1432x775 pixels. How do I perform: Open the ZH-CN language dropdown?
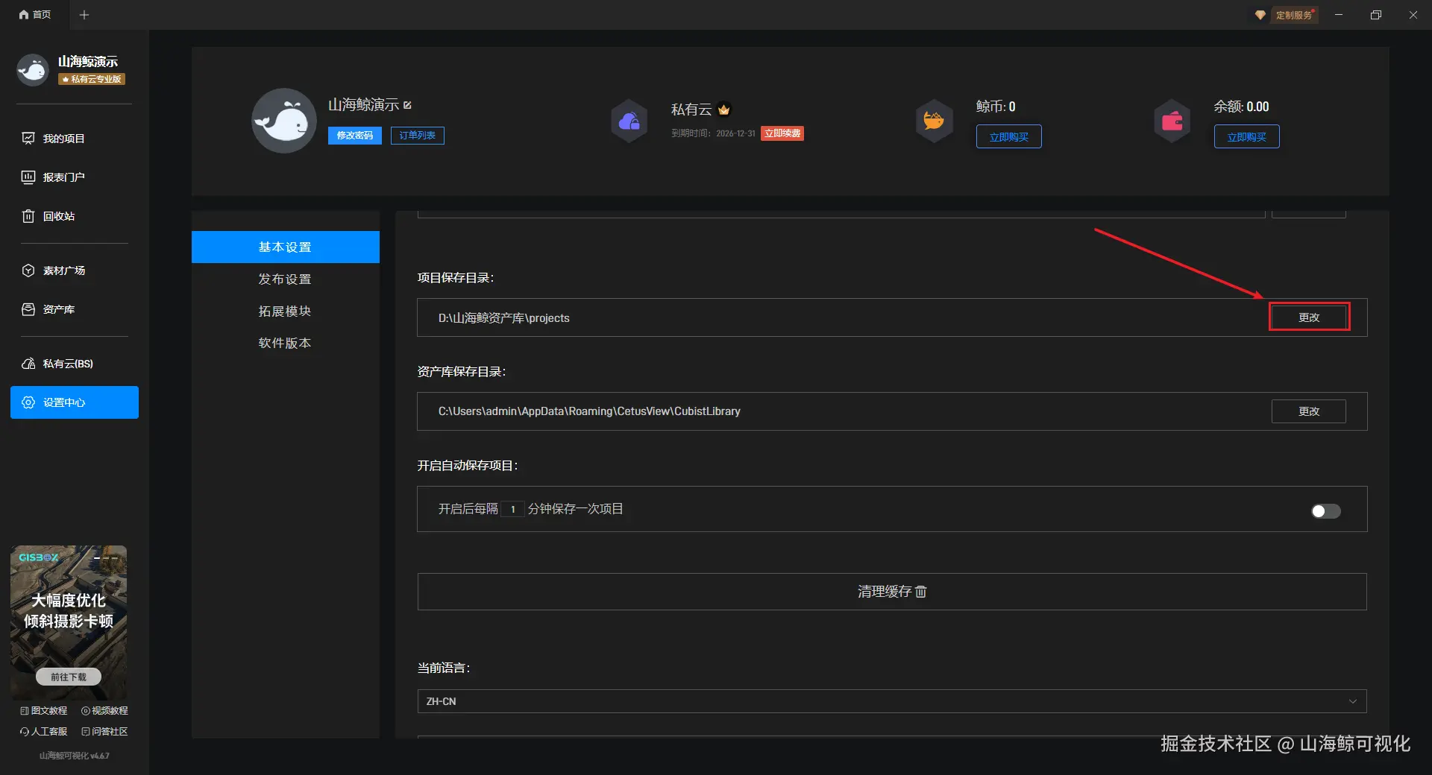[x=892, y=701]
